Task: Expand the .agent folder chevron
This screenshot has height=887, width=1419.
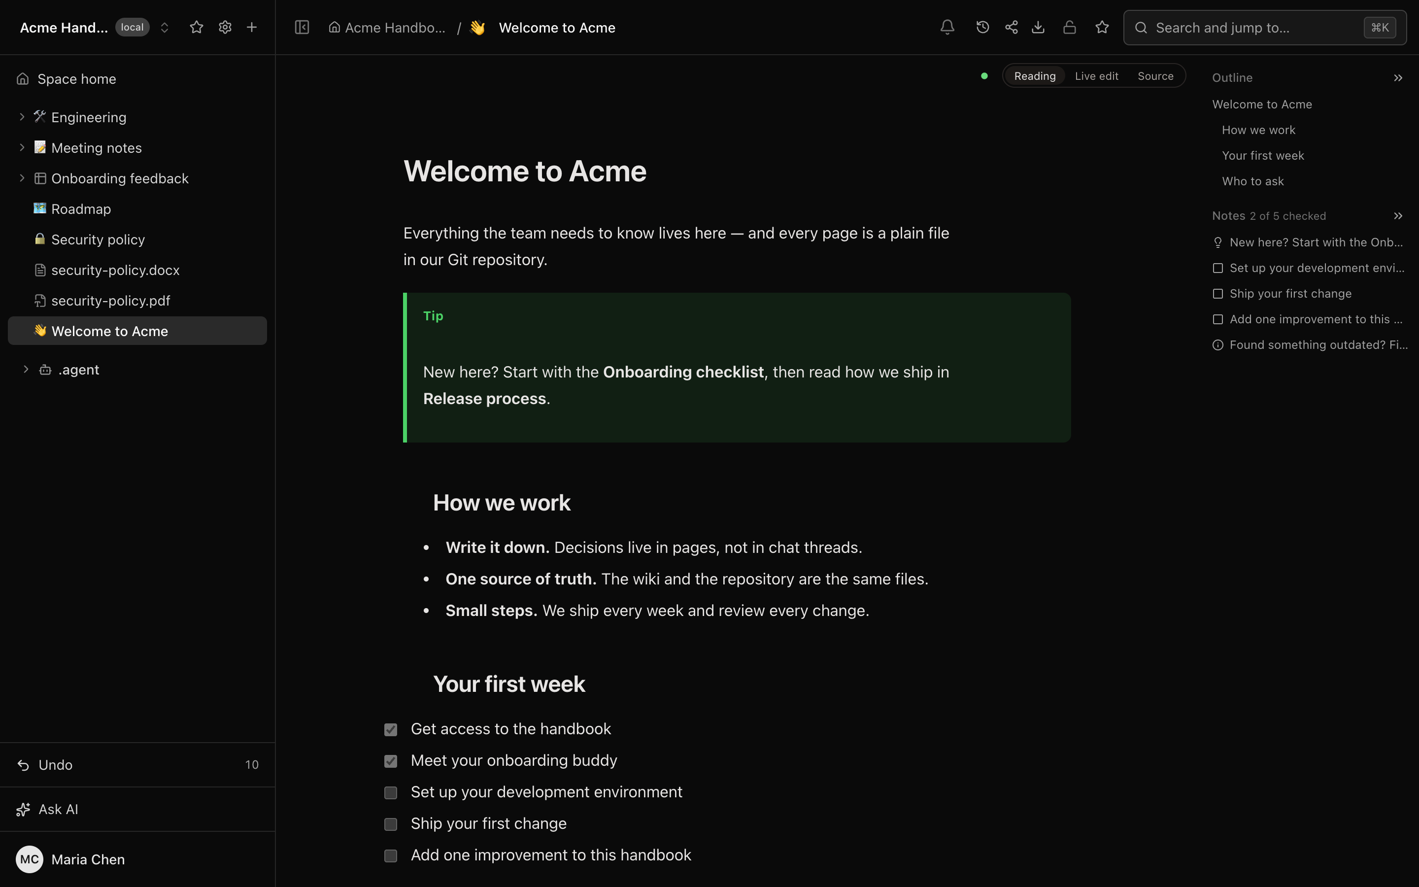Action: (26, 369)
